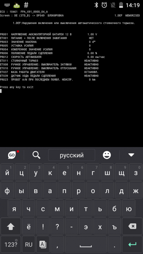
Task: Tap the Bluetooth status icon
Action: coord(96,5)
